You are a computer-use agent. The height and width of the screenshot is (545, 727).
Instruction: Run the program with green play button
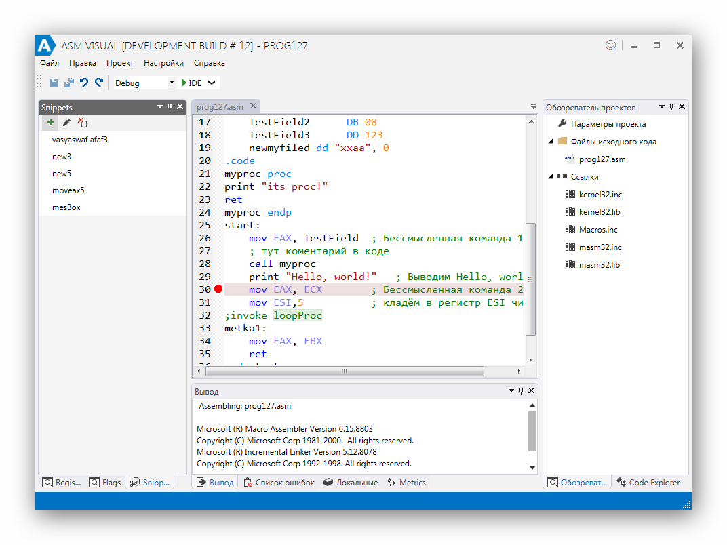[184, 83]
